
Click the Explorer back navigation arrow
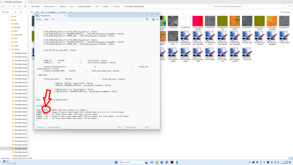[3, 6]
